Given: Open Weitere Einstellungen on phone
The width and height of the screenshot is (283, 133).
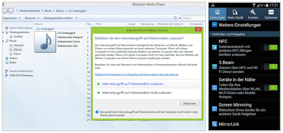Looking at the screenshot, I should [244, 25].
